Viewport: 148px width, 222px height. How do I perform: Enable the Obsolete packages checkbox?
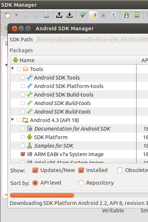click(x=120, y=170)
